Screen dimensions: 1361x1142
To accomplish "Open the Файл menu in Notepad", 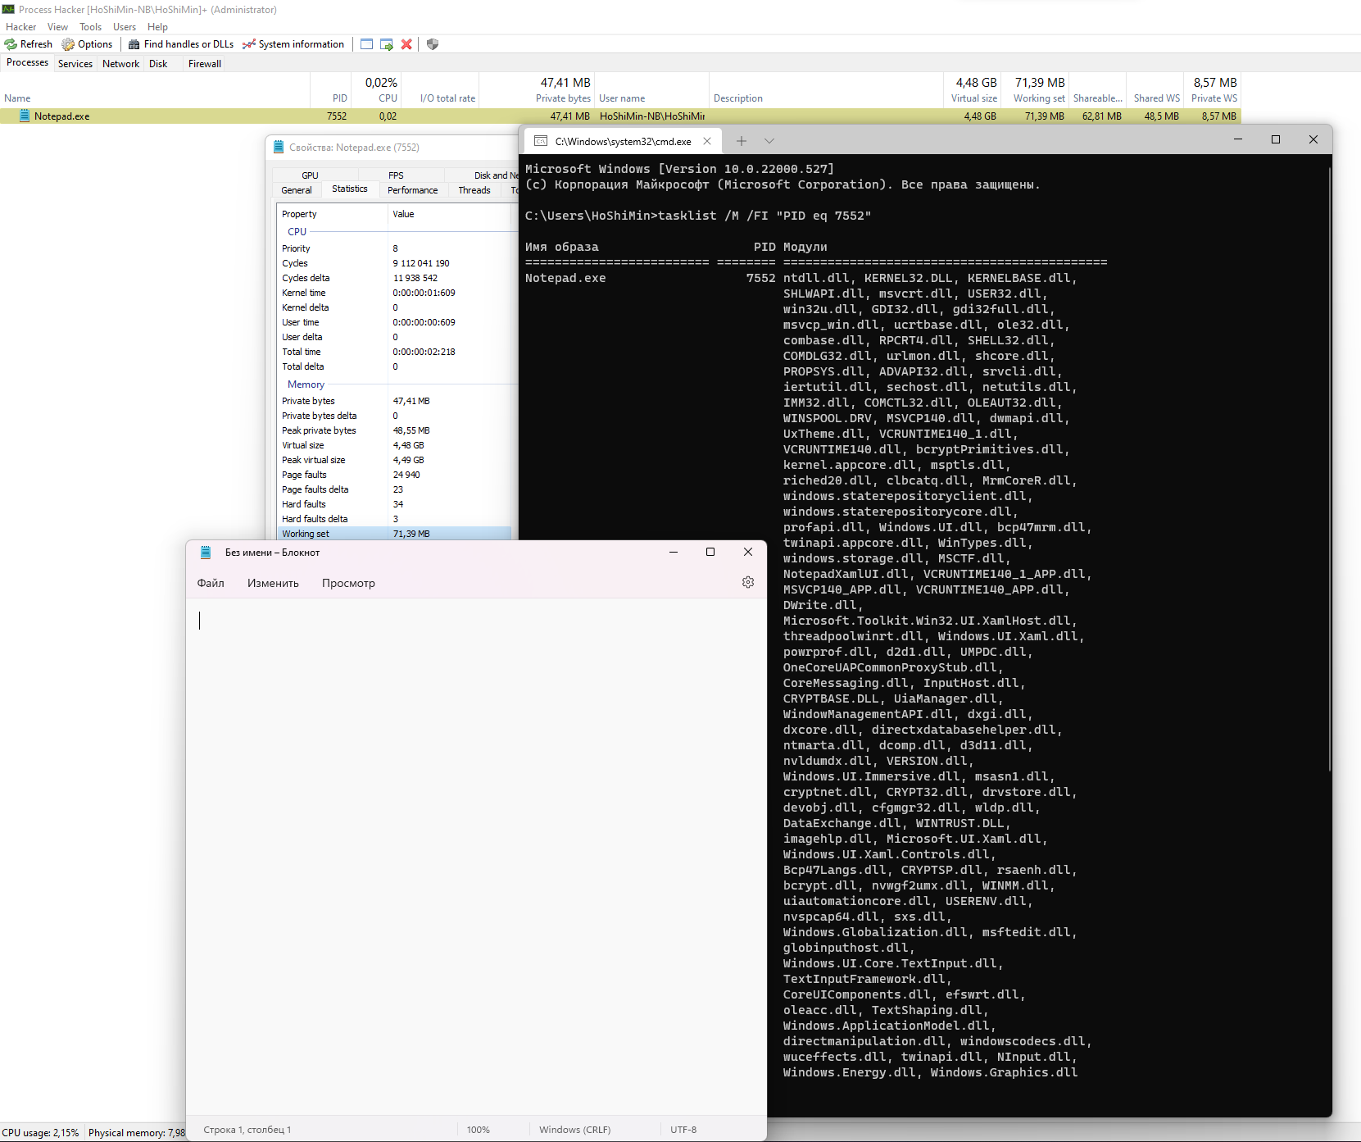I will pyautogui.click(x=211, y=583).
